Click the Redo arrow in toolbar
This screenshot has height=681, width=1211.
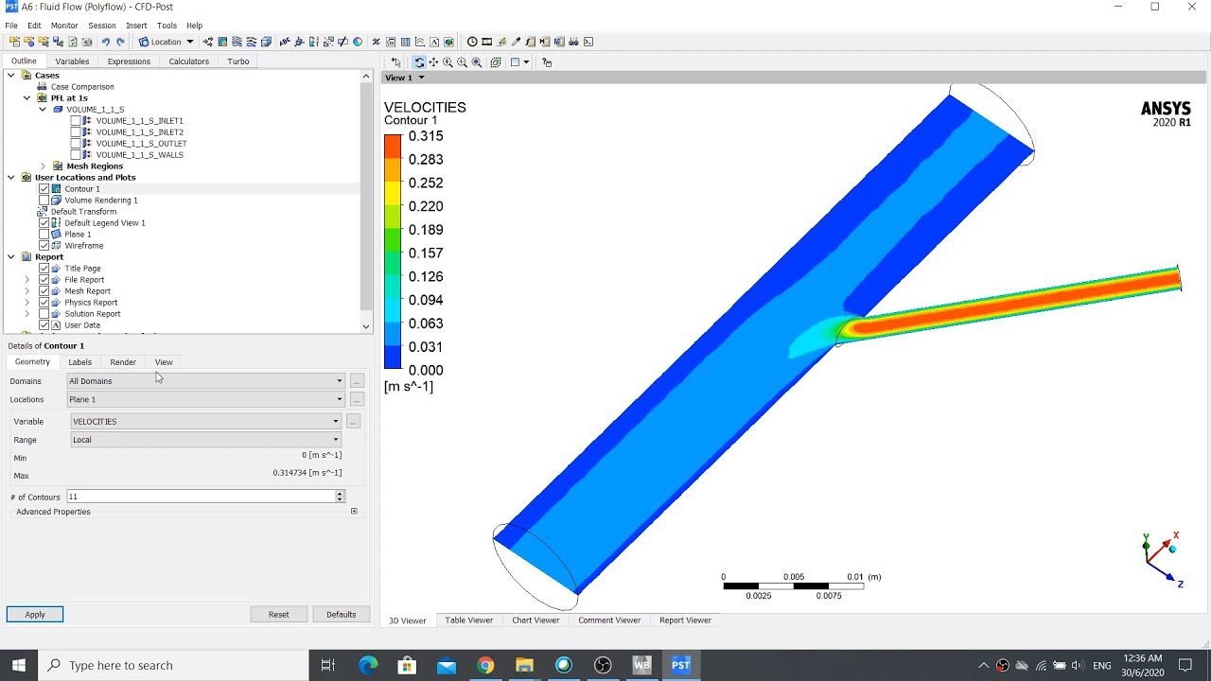coord(120,42)
